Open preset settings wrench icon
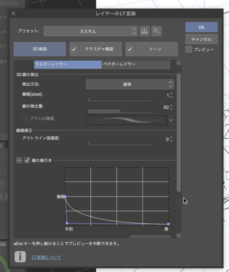The width and height of the screenshot is (229, 272). point(157,31)
